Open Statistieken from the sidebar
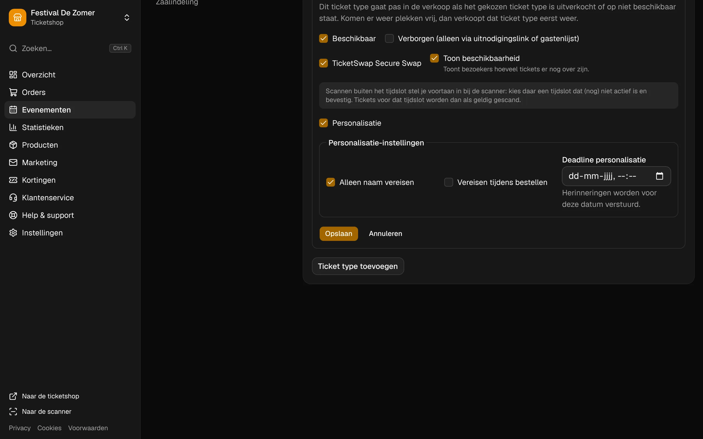This screenshot has width=703, height=439. 70,128
